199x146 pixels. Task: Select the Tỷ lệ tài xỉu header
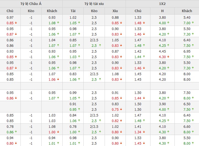(94, 4)
